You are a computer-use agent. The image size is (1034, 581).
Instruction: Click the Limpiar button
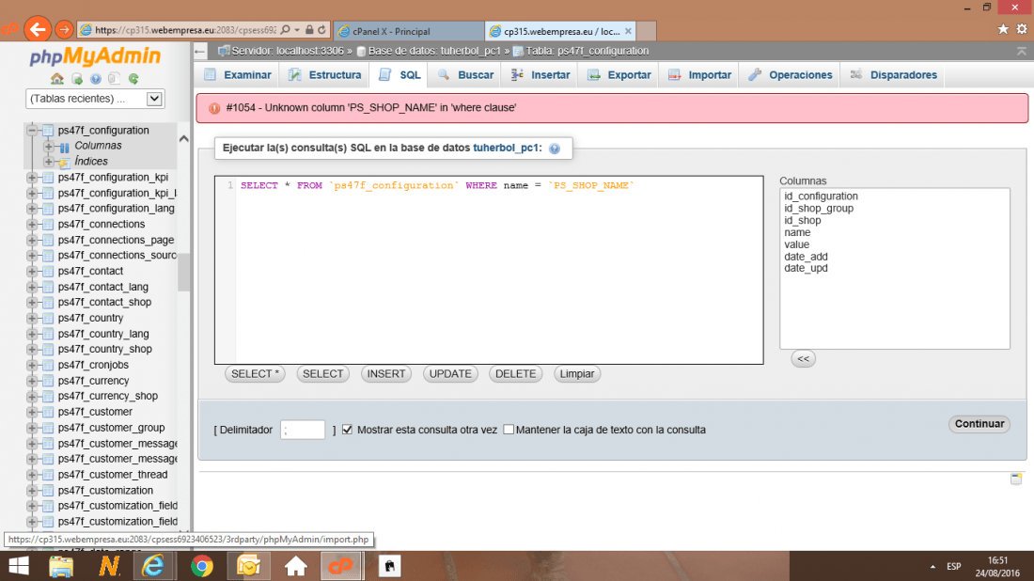click(x=577, y=374)
